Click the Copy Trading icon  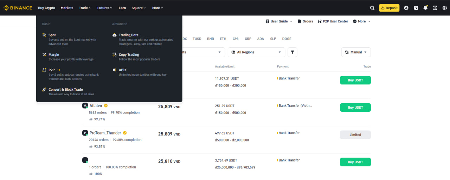click(x=114, y=55)
